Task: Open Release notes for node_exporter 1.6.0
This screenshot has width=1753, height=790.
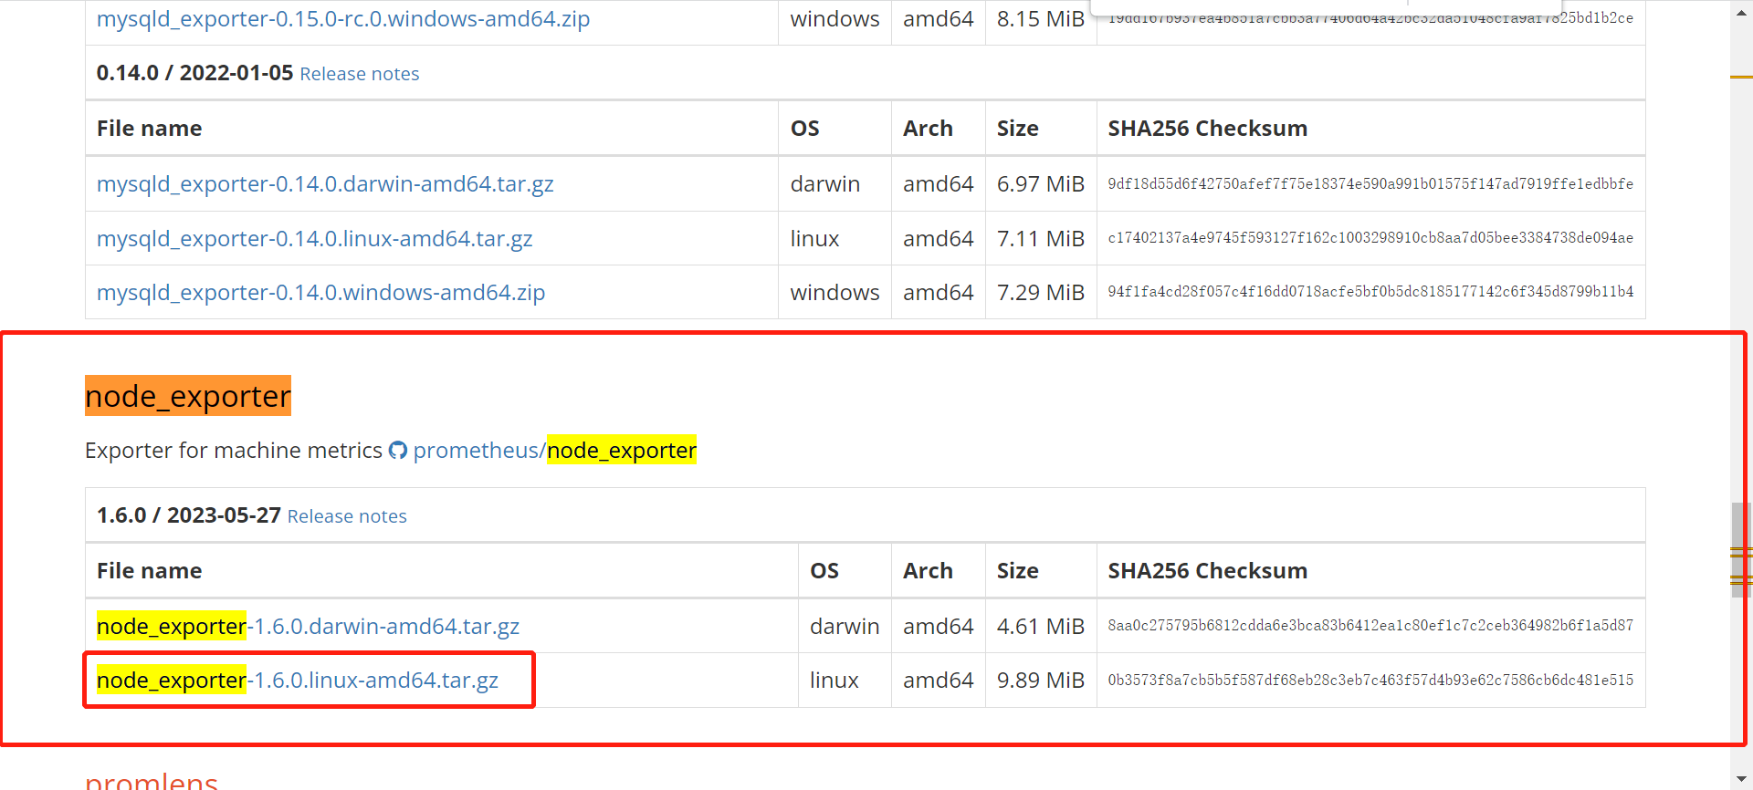Action: [x=347, y=516]
